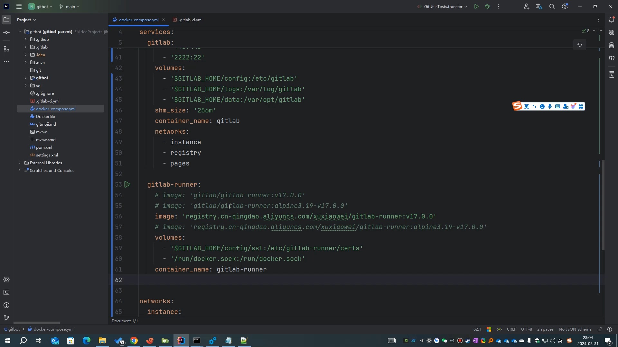Click gitbot breadcrumb in navigation bar
The image size is (618, 347).
(12, 329)
